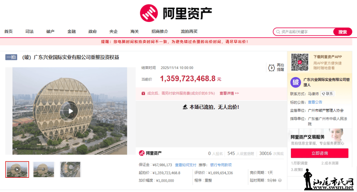The image size is (357, 192).
Task: Click the phone 联系 contact button
Action: (x=327, y=94)
